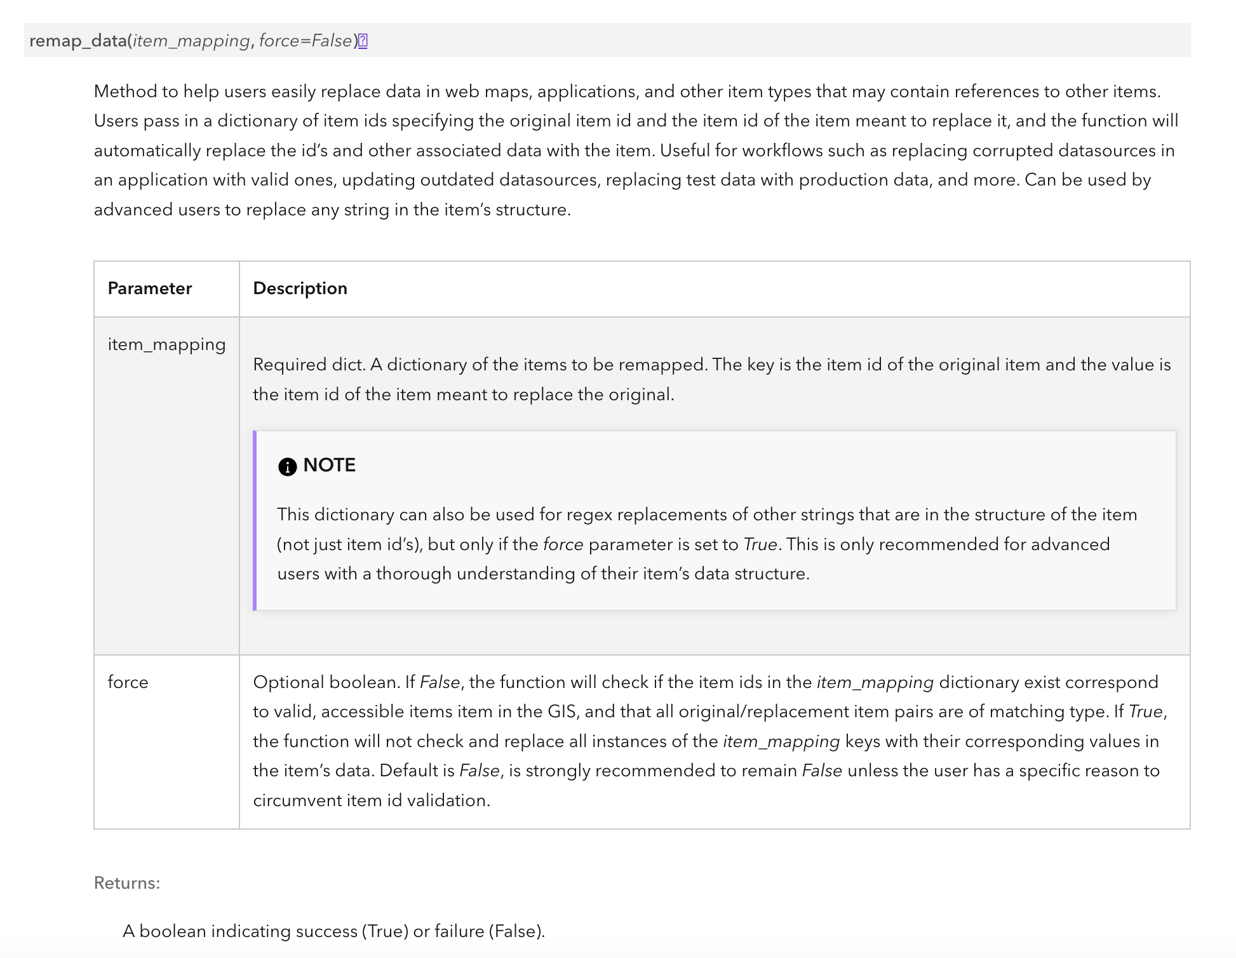Click italic item_mapping after "ids in the"
The width and height of the screenshot is (1236, 958).
[x=875, y=682]
